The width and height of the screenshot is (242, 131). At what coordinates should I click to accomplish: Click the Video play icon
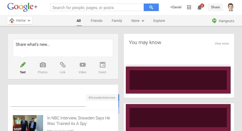[x=83, y=65]
